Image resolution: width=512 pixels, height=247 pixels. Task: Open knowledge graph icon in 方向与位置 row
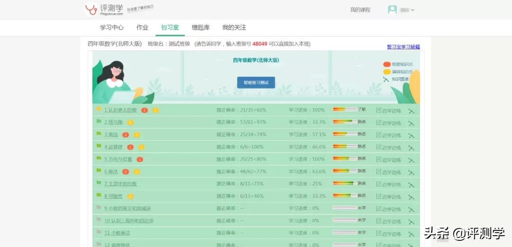pyautogui.click(x=411, y=160)
